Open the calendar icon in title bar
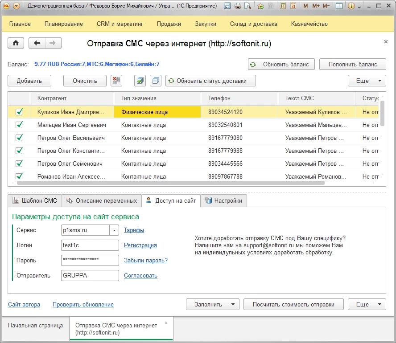The width and height of the screenshot is (396, 343). tap(293, 6)
